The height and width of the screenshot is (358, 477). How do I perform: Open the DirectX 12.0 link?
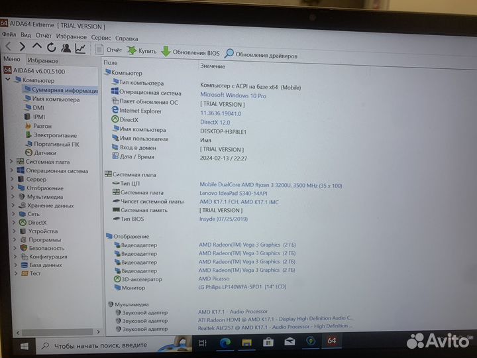pyautogui.click(x=215, y=122)
